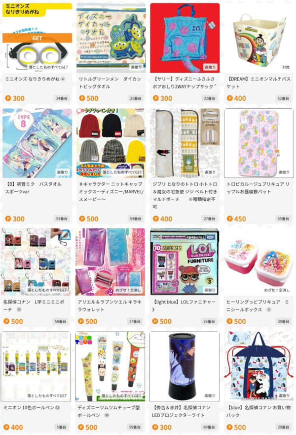View the Hatsune Miku bath towel thumbnail
Screen dimensions: 296x435
(37, 143)
